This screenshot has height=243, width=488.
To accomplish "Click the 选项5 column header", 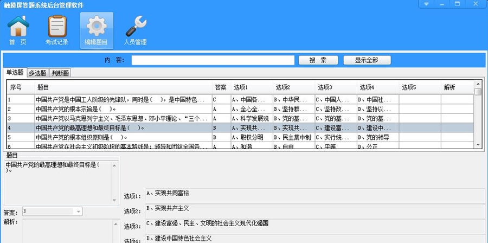I will tap(420, 87).
